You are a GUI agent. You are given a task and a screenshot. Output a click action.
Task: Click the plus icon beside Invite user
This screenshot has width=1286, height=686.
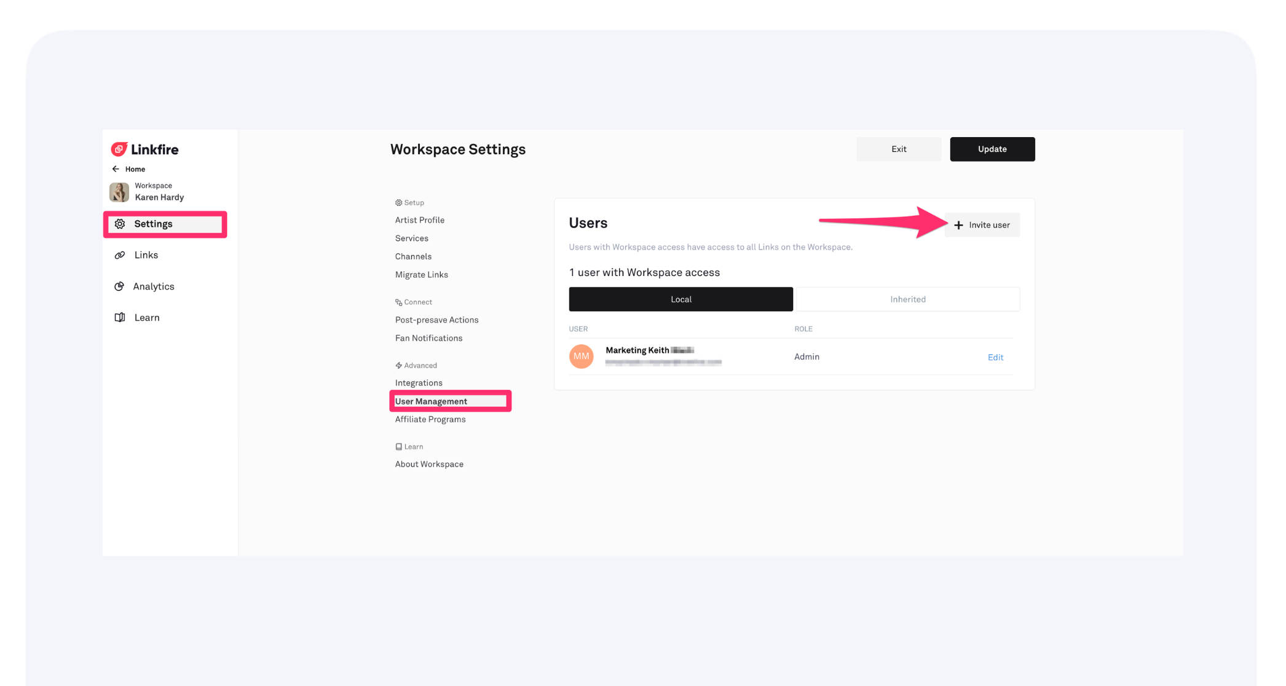[958, 225]
